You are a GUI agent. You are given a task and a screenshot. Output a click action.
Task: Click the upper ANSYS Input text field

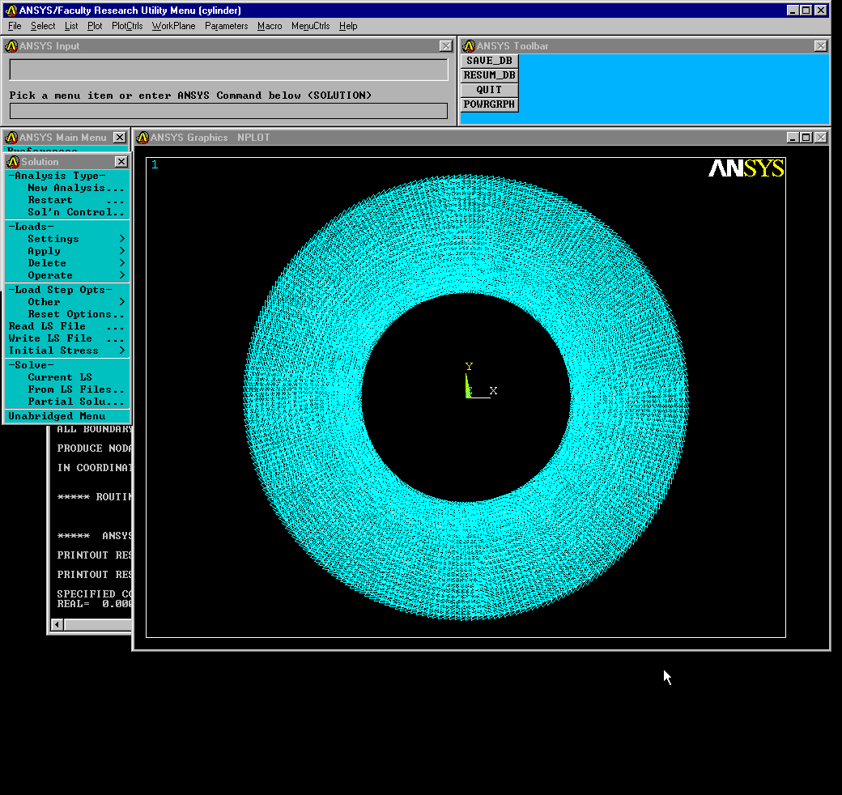(229, 70)
